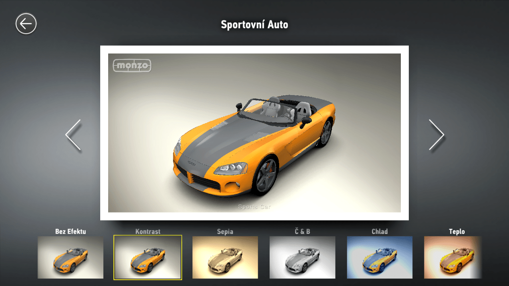
Task: Apply the Sepia filter thumbnail
Action: click(225, 257)
